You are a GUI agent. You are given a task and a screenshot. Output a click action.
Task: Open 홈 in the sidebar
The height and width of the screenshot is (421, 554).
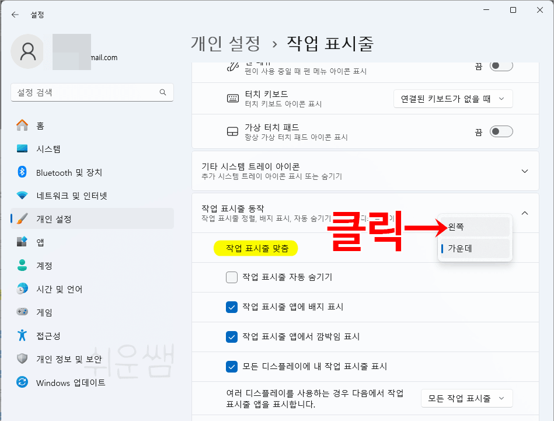point(92,125)
